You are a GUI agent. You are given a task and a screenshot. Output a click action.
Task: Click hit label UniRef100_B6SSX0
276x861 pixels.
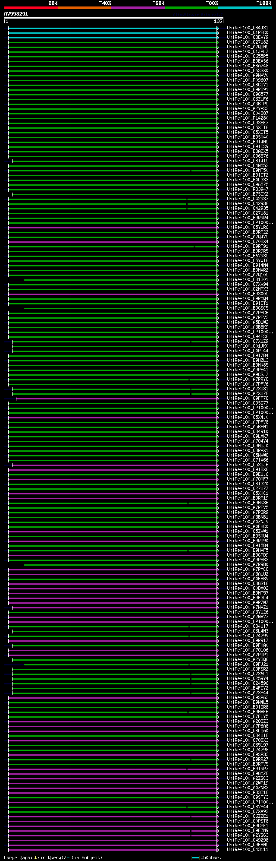(x=248, y=71)
